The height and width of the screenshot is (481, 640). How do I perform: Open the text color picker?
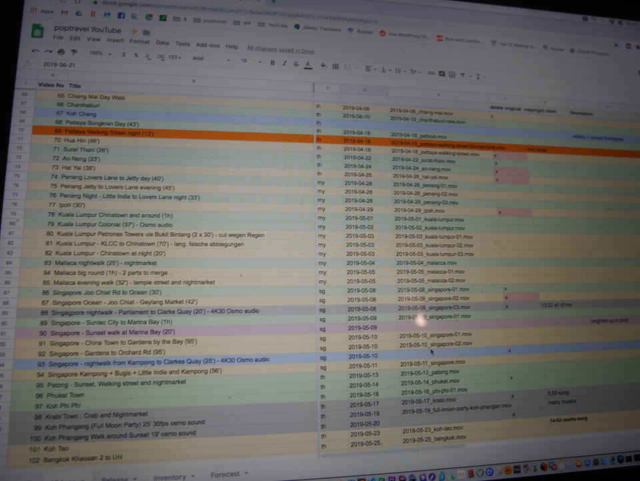308,65
